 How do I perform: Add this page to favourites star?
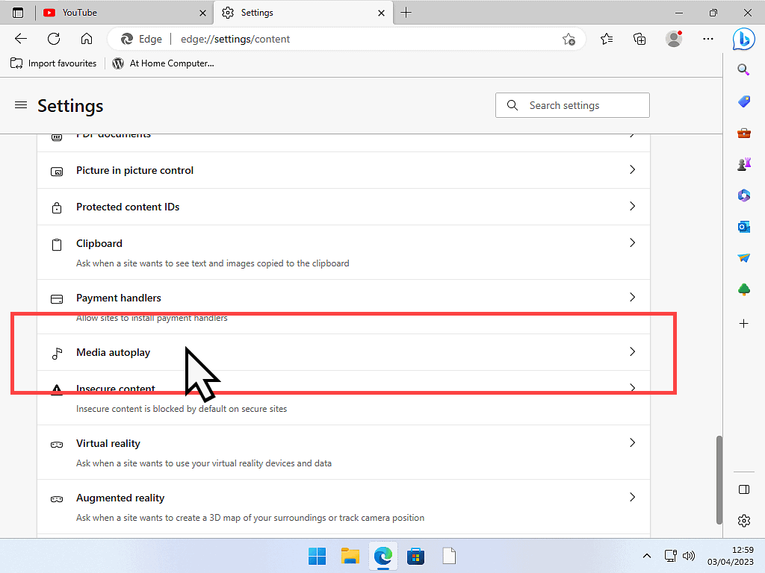(569, 39)
